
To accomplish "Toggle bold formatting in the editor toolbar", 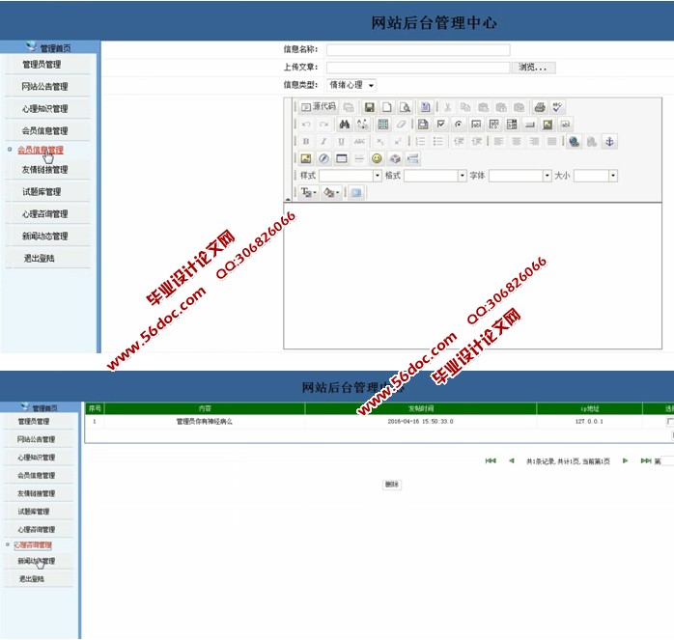I will 306,141.
